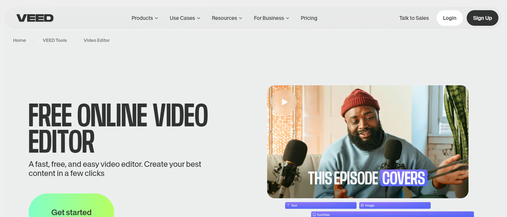
Task: Click the Image track icon
Action: 362,205
